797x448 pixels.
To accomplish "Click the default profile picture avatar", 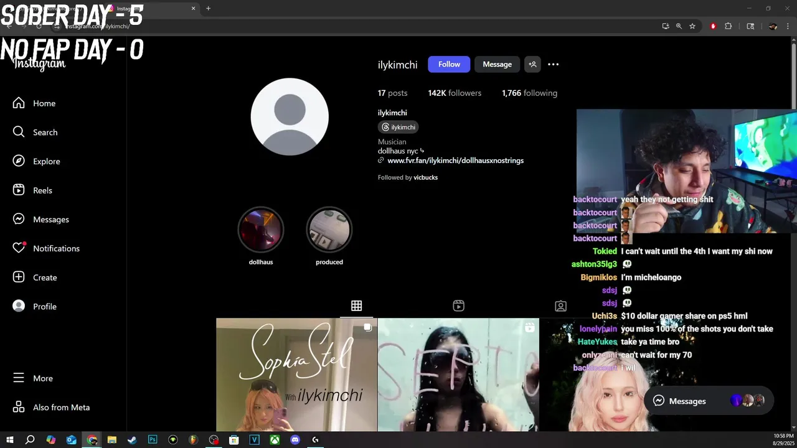I will click(290, 116).
